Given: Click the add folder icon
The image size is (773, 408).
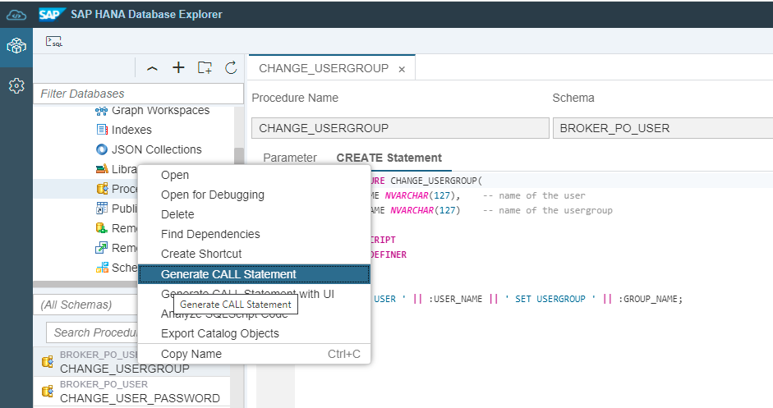Looking at the screenshot, I should (x=205, y=67).
